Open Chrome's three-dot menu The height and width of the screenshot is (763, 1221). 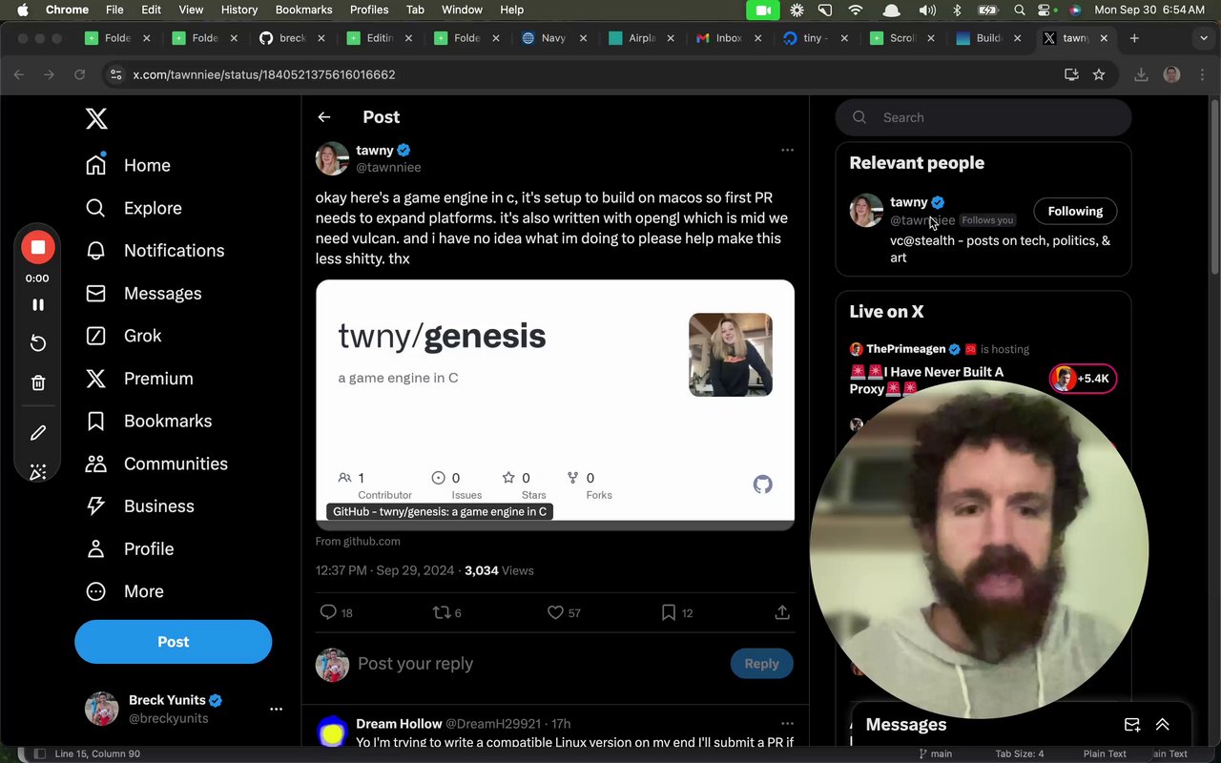coord(1200,74)
